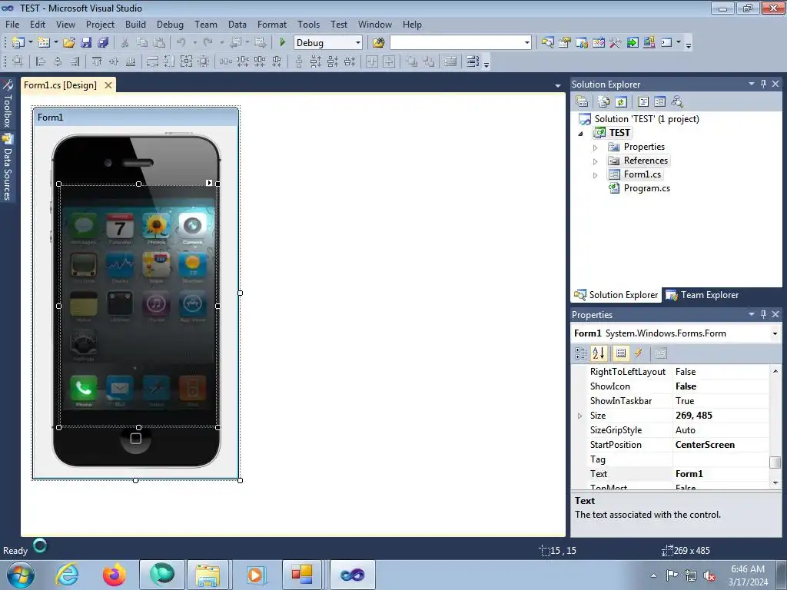
Task: Select Solution 'TEST' (1 project) node
Action: [x=646, y=119]
